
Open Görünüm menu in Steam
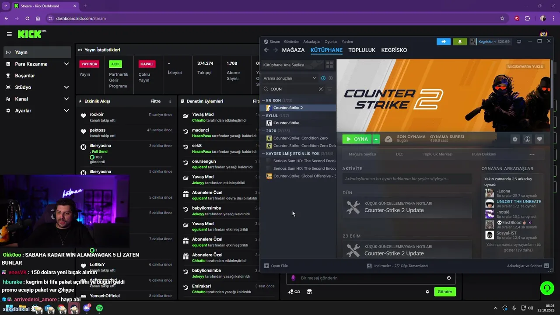(291, 42)
